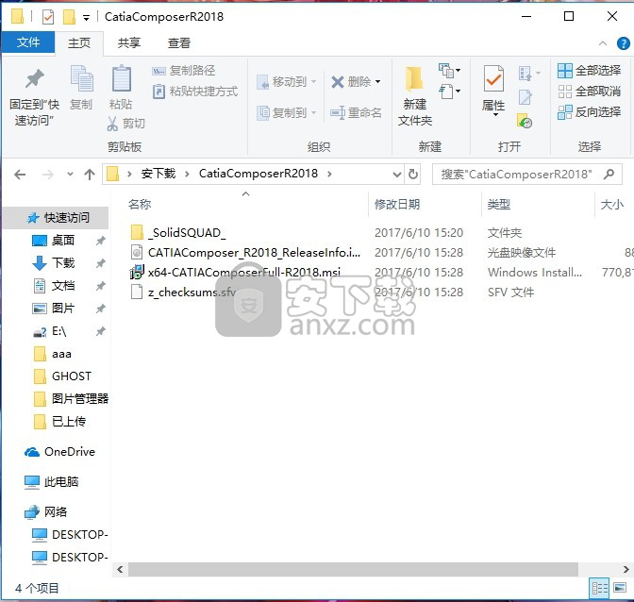Click the Up one level arrow
This screenshot has height=602, width=634.
pyautogui.click(x=90, y=175)
